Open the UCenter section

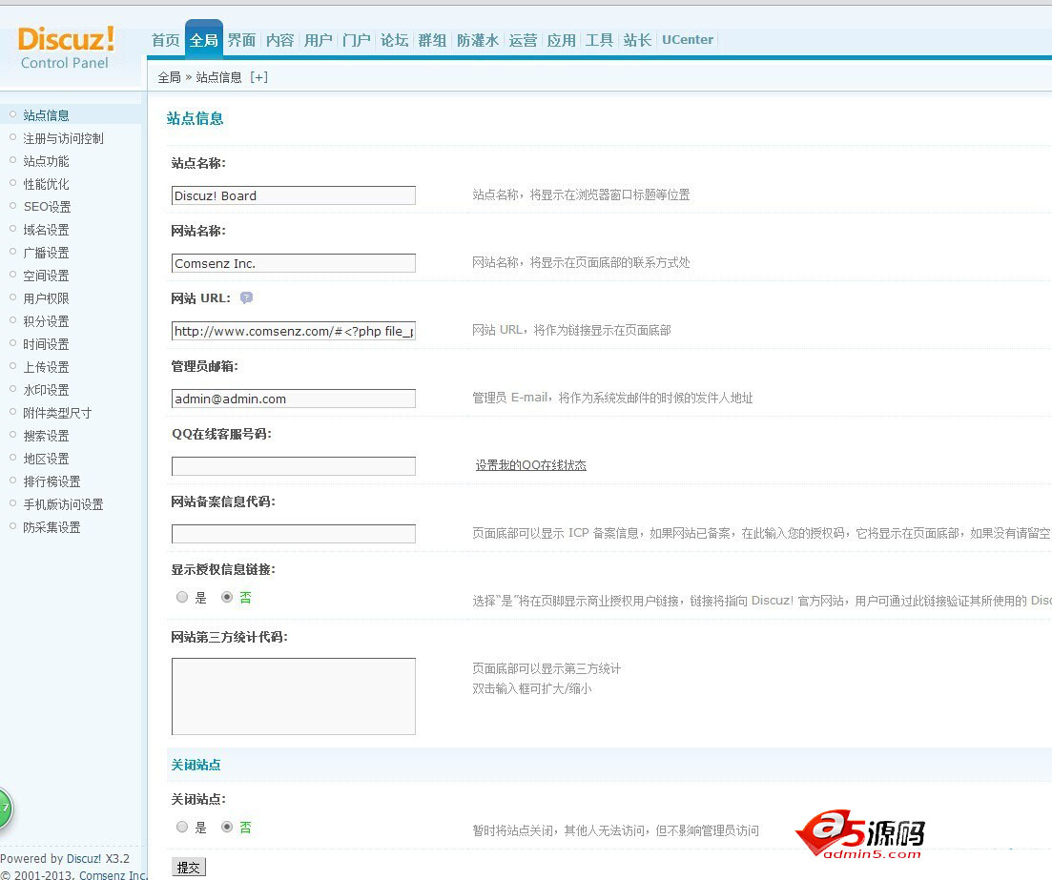[687, 40]
